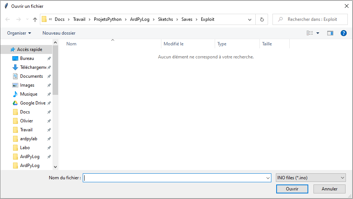Screen dimensions: 353x199
Task: Change view layout with view icon
Action: click(x=310, y=33)
